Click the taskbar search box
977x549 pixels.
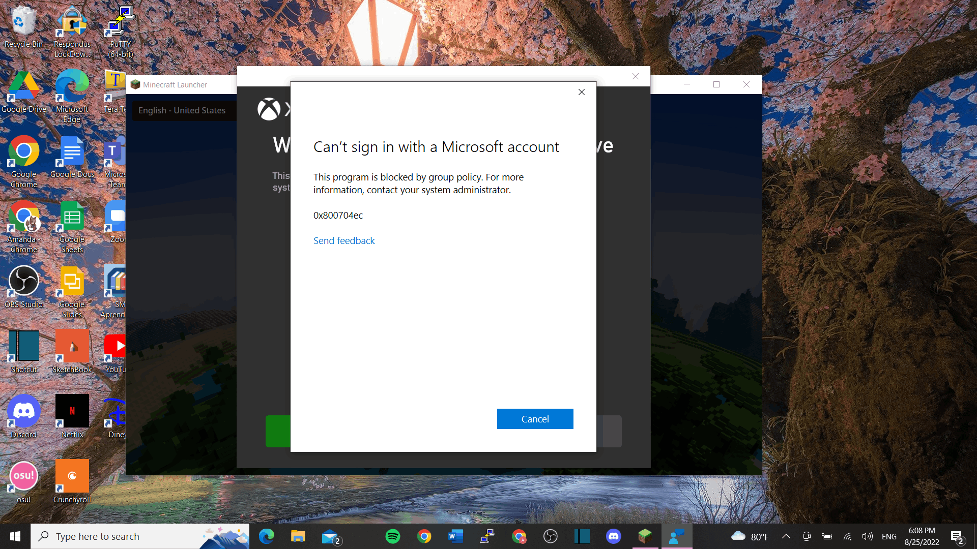140,536
